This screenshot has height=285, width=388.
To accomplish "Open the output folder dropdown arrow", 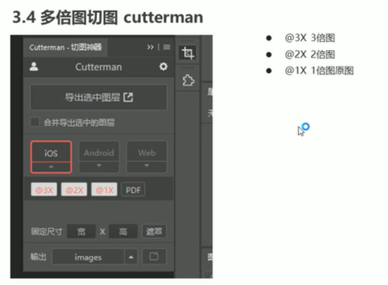I will point(131,257).
